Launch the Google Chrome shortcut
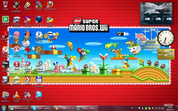 (x=50, y=21)
